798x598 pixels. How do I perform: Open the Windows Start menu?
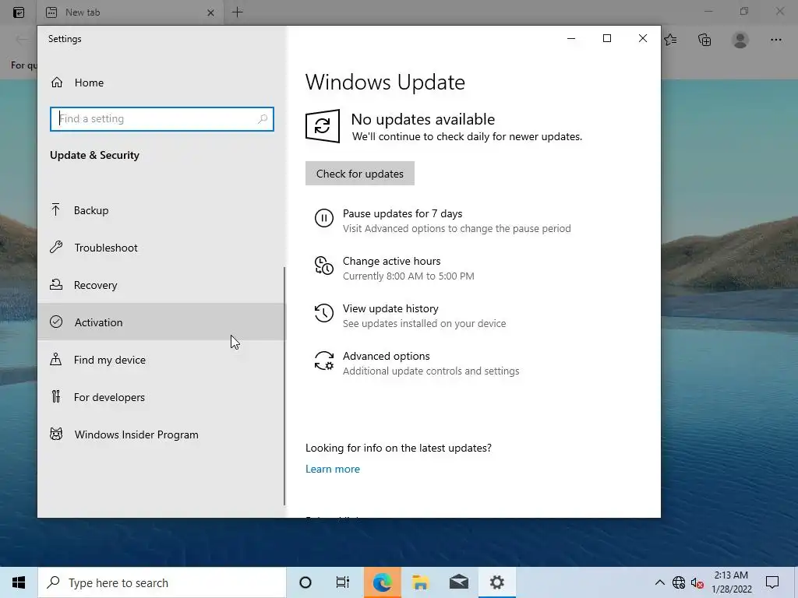tap(19, 582)
